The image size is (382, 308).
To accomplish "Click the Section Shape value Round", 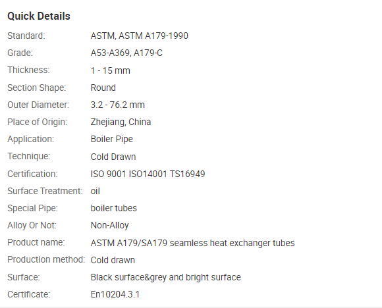I will pyautogui.click(x=103, y=88).
